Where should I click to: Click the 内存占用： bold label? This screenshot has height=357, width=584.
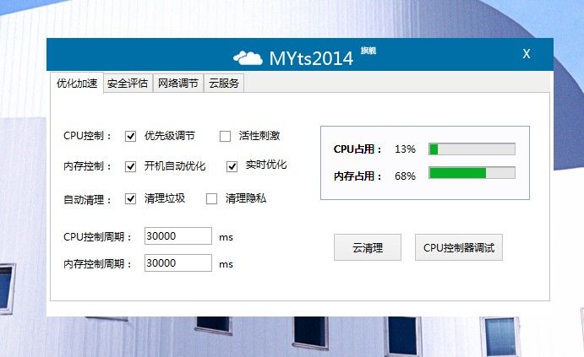click(x=357, y=176)
